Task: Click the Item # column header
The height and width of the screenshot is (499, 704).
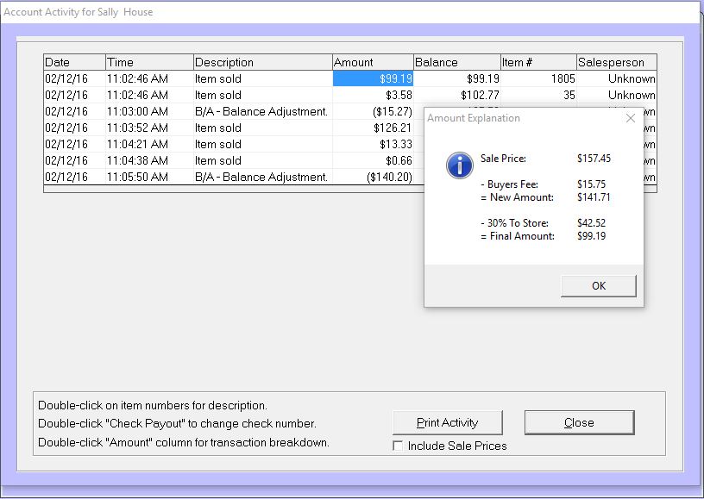Action: pos(538,62)
